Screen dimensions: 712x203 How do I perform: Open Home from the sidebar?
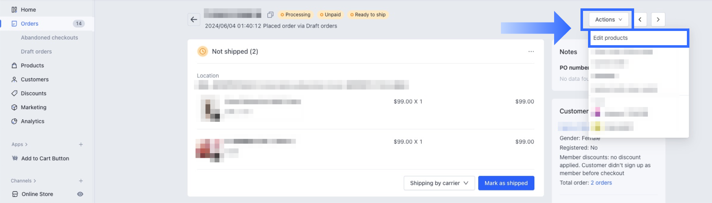(28, 10)
